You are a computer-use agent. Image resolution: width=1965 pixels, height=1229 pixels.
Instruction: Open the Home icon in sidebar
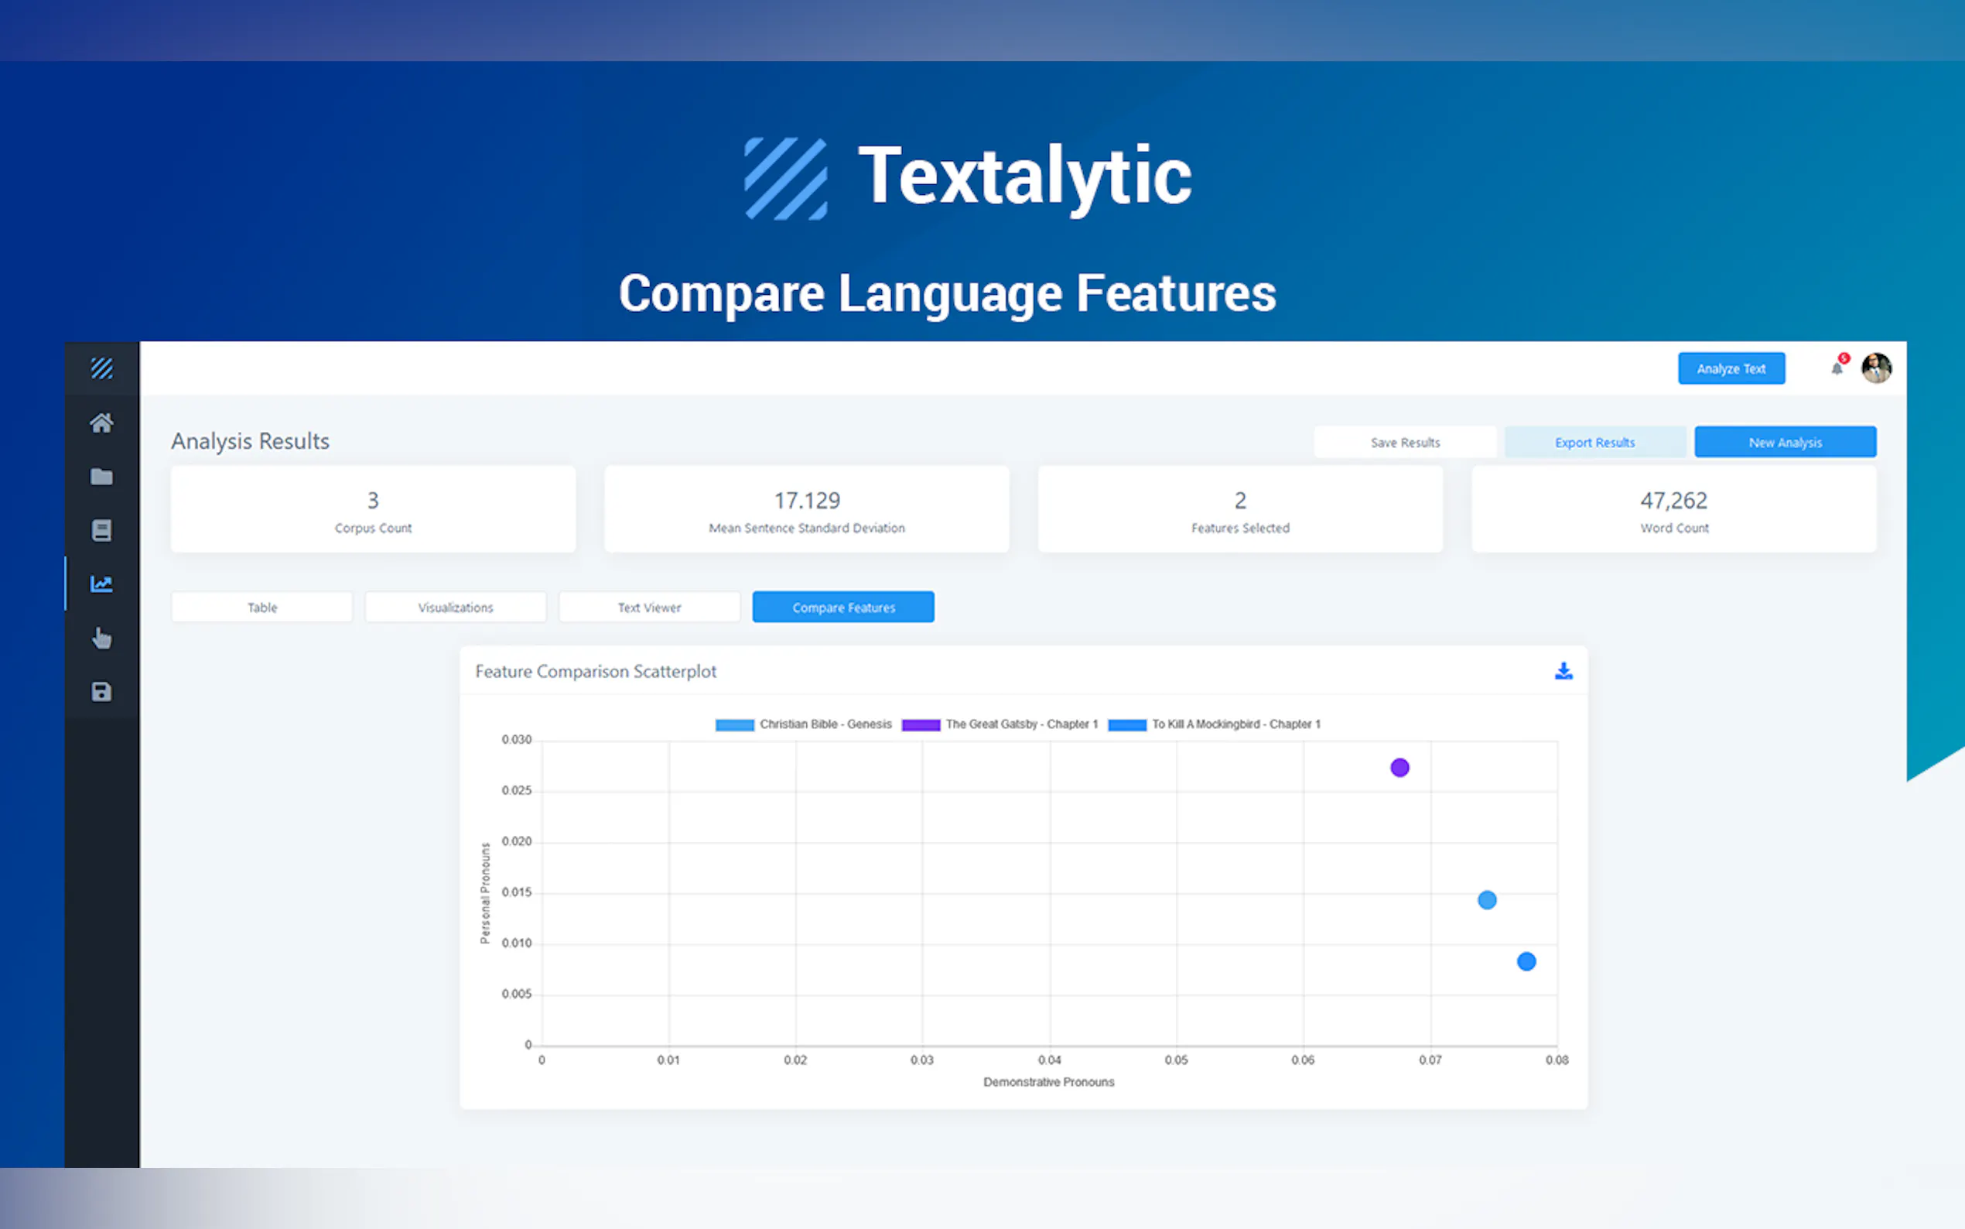click(101, 423)
